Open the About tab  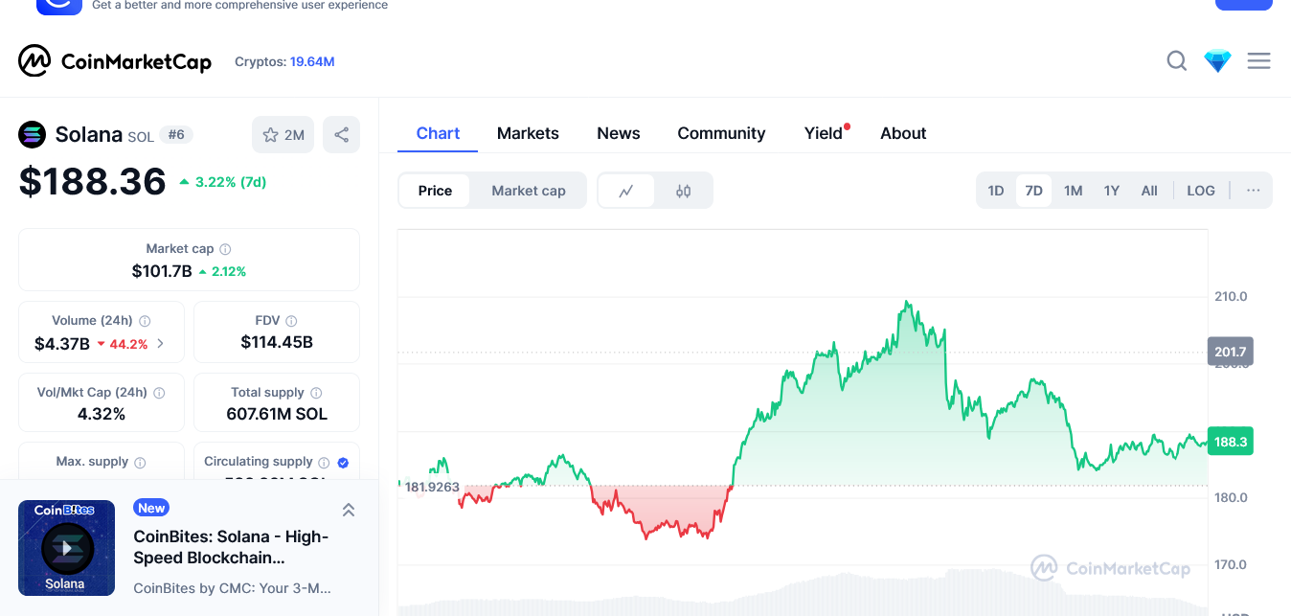tap(903, 133)
